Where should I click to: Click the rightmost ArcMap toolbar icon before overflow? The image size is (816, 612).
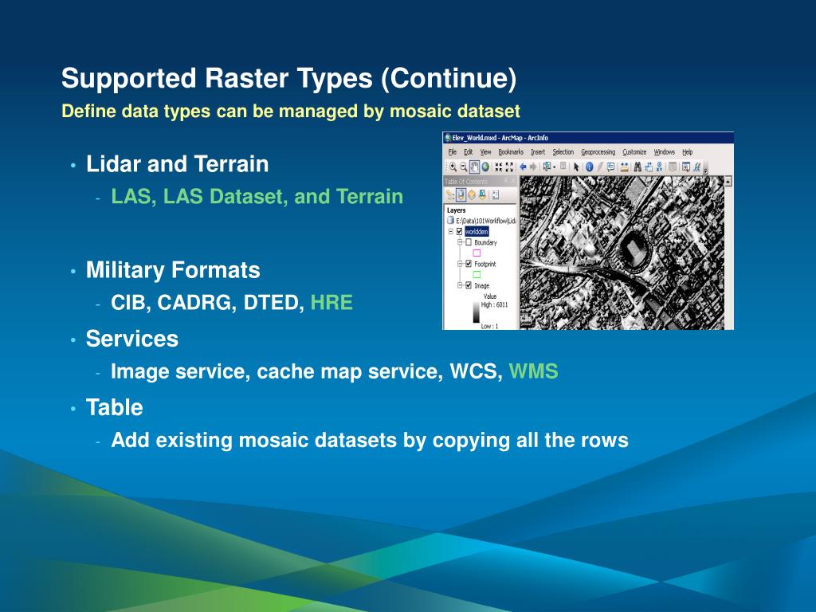click(696, 167)
